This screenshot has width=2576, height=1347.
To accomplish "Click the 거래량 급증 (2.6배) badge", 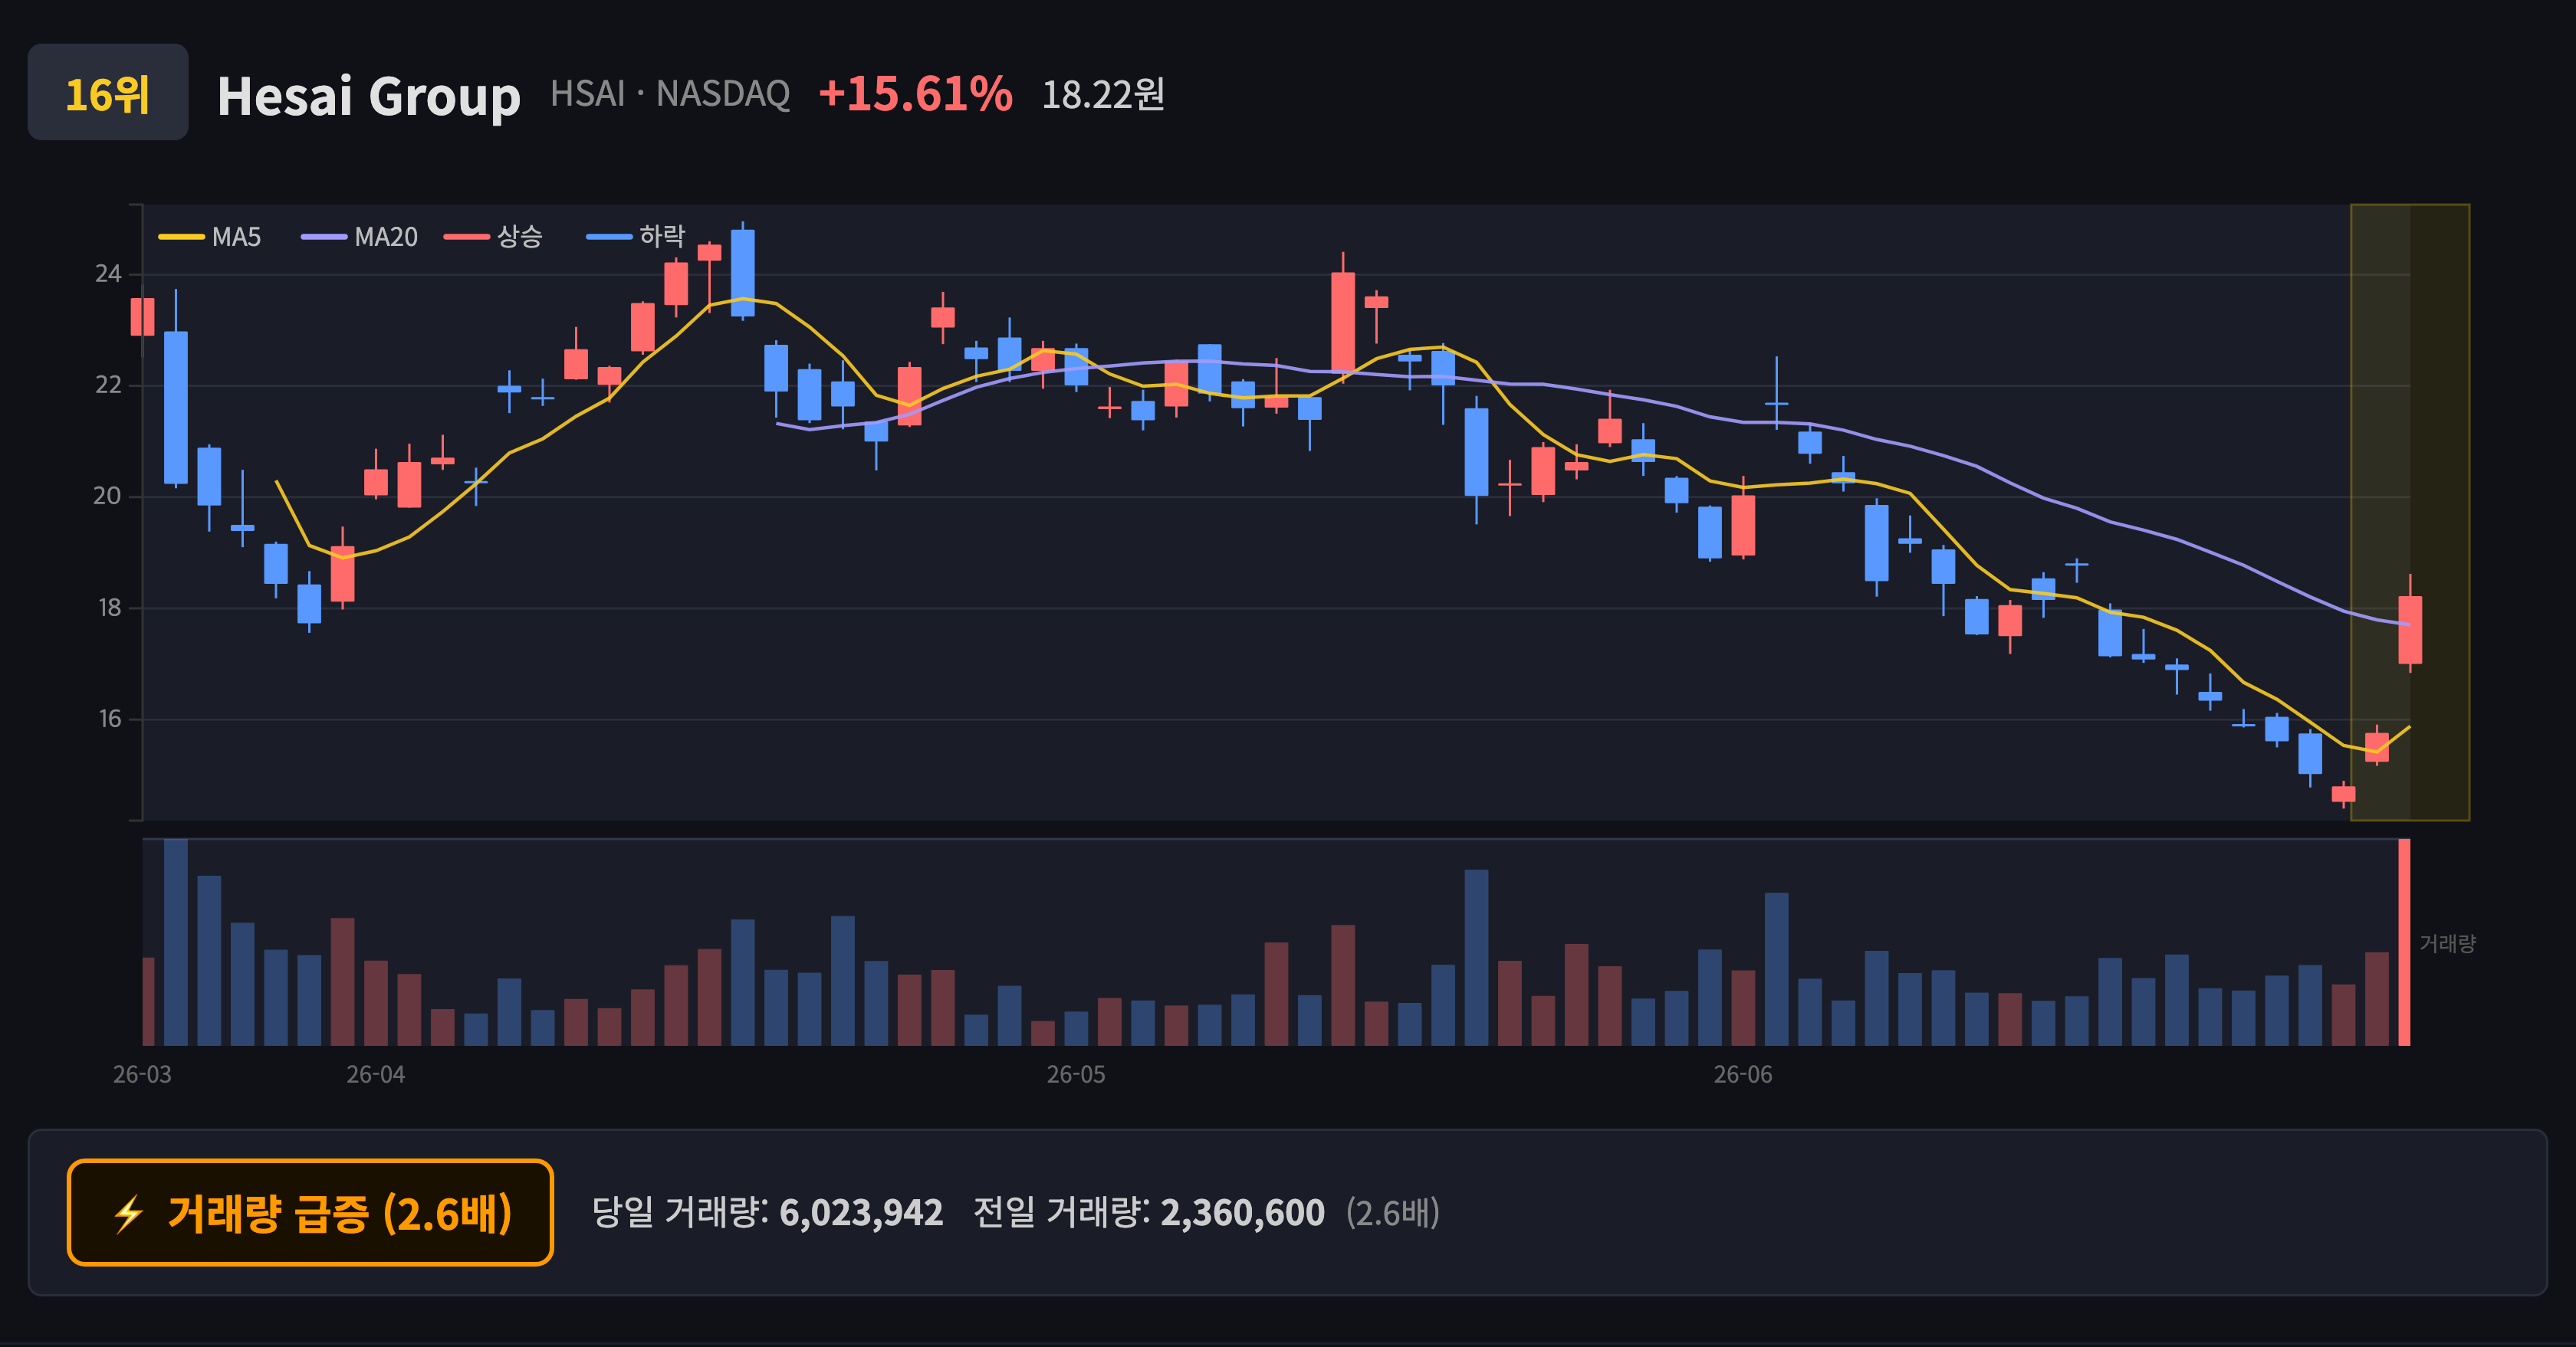I will tap(310, 1213).
